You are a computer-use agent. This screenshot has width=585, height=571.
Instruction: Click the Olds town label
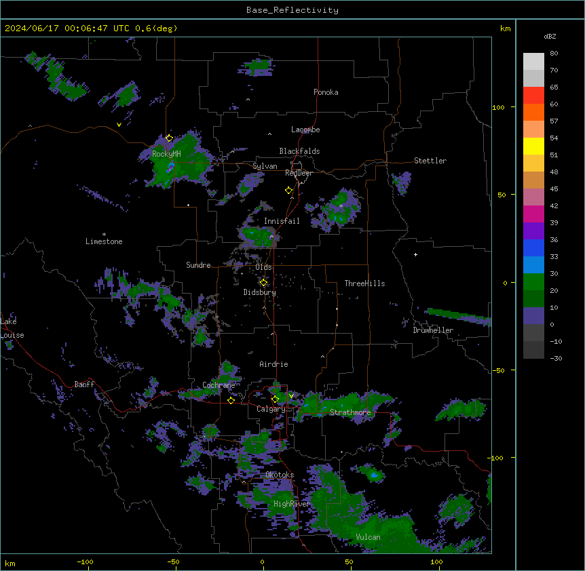pyautogui.click(x=263, y=267)
